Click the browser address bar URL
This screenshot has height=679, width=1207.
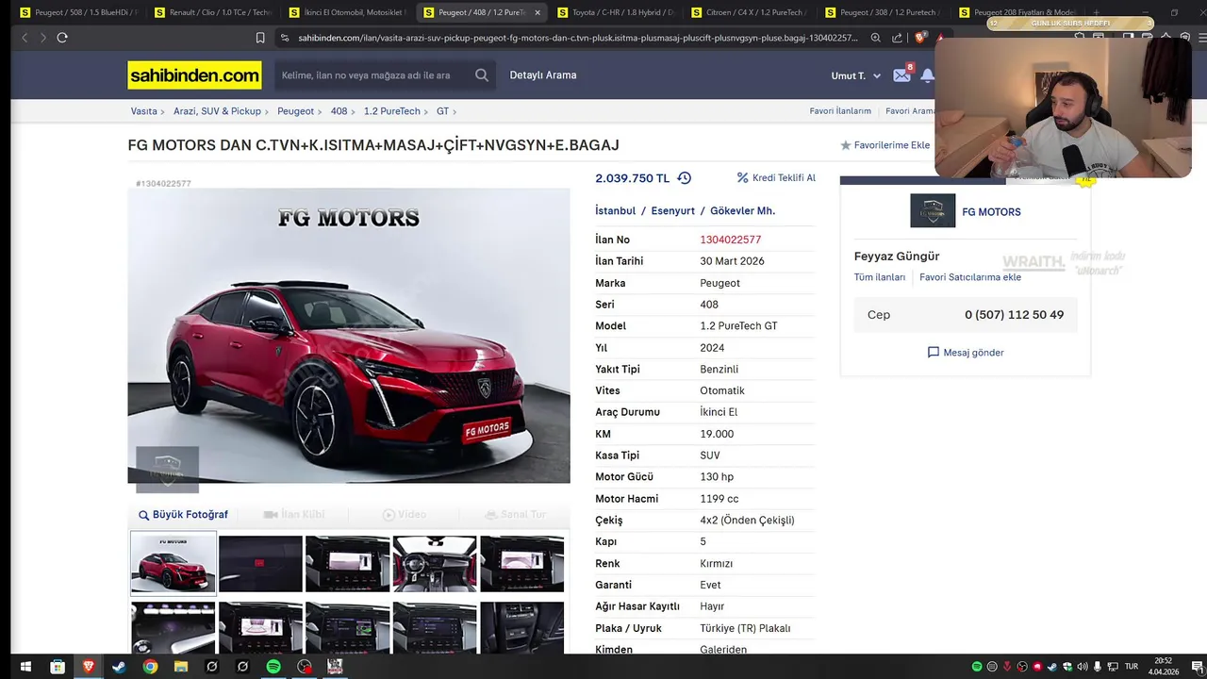click(578, 38)
